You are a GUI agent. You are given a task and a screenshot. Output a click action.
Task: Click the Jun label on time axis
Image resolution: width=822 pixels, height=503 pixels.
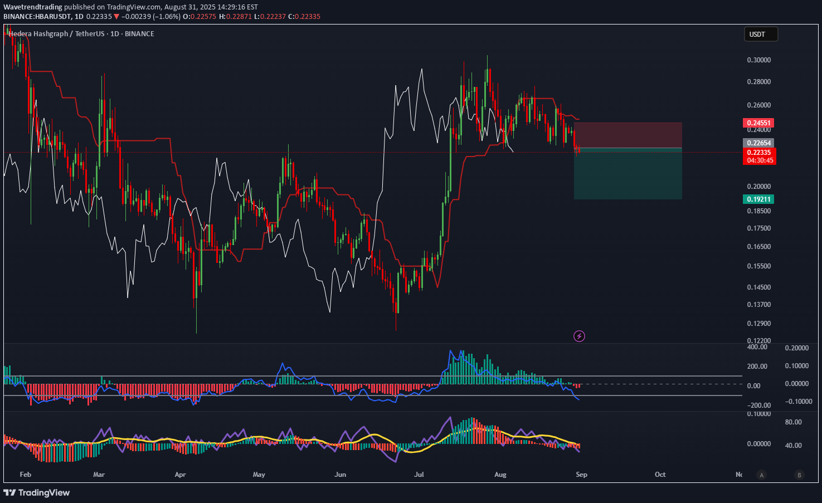point(340,475)
